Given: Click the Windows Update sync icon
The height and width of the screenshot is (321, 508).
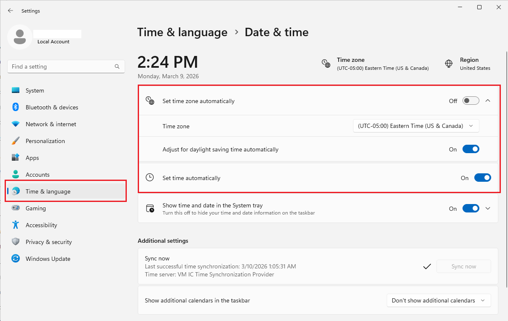Looking at the screenshot, I should click(16, 259).
